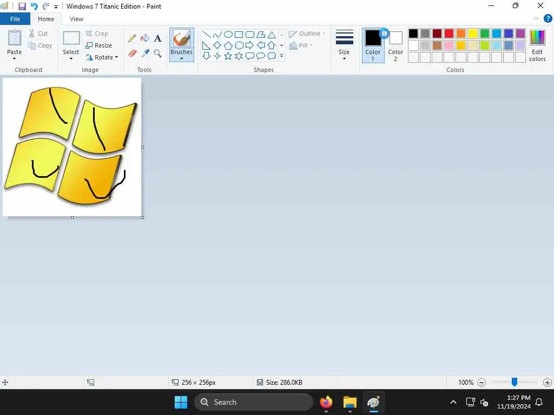
Task: Choose the Pentagon shape
Action: [228, 45]
